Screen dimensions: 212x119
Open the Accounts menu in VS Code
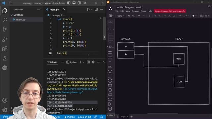pyautogui.click(x=5, y=100)
